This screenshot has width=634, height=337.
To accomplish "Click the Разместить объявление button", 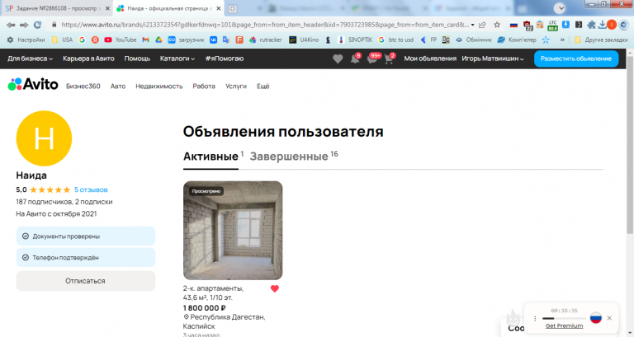I will click(576, 59).
